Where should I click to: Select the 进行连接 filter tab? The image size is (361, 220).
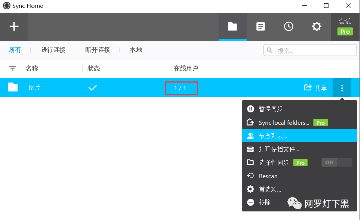53,50
